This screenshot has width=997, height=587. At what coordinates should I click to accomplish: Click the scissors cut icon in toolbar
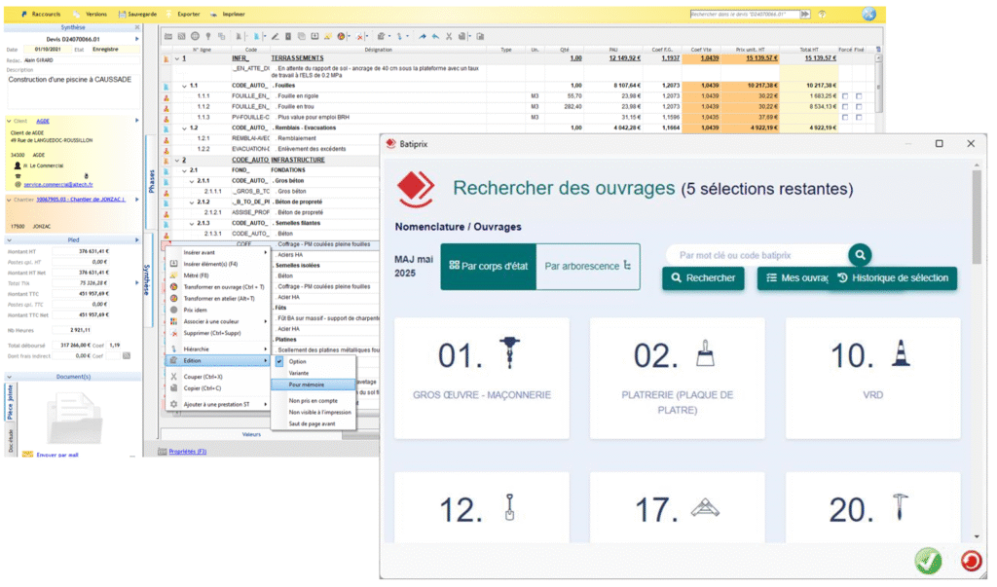[449, 36]
